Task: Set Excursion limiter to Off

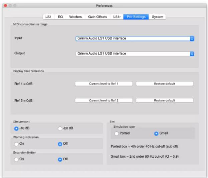Action: tap(60, 159)
